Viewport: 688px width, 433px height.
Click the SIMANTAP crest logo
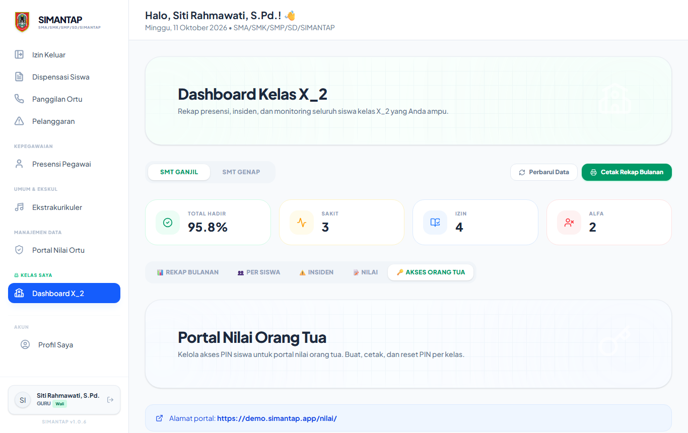pyautogui.click(x=22, y=22)
